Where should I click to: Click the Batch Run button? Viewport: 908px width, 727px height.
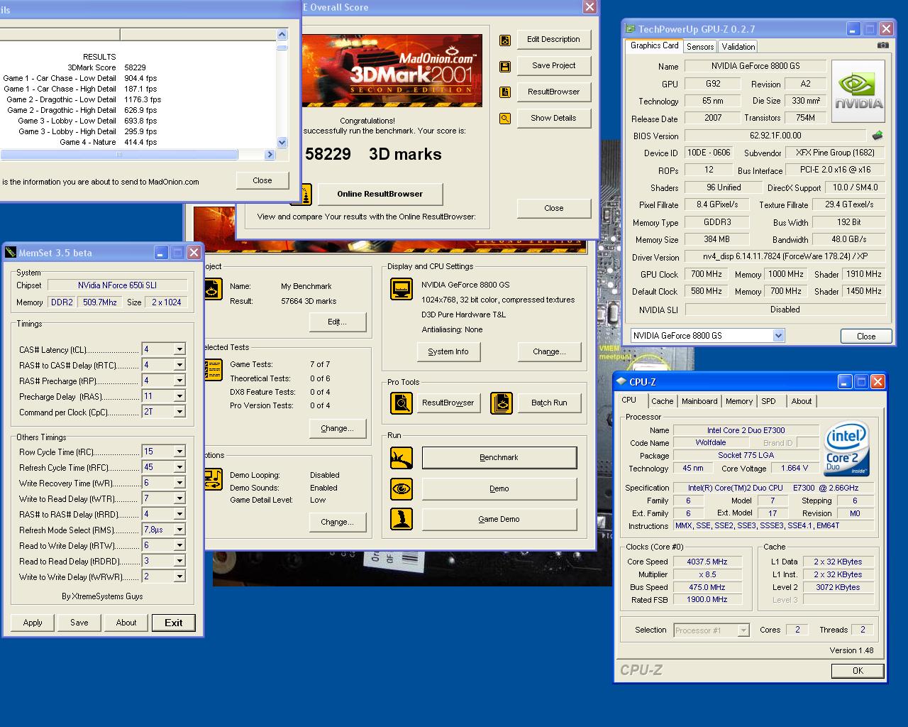pyautogui.click(x=549, y=403)
